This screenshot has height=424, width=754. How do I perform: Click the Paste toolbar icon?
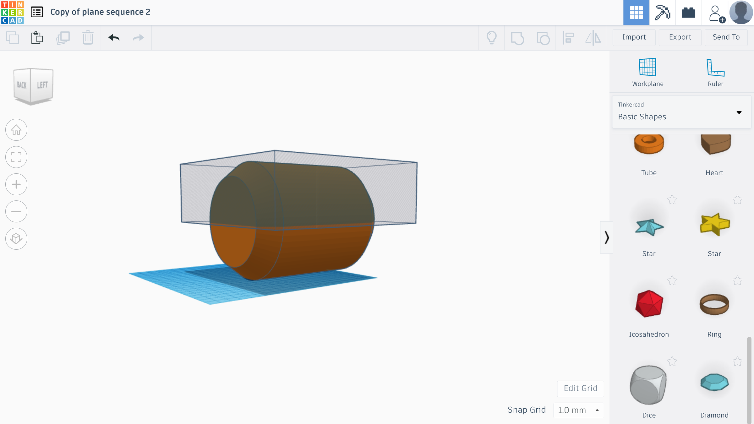point(37,38)
